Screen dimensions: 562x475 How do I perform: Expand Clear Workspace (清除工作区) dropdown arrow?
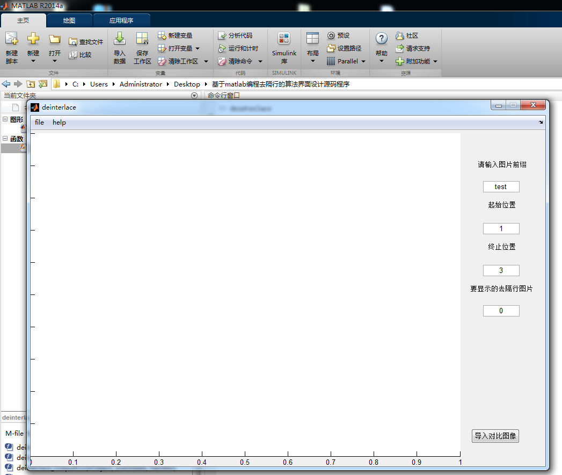(x=206, y=61)
